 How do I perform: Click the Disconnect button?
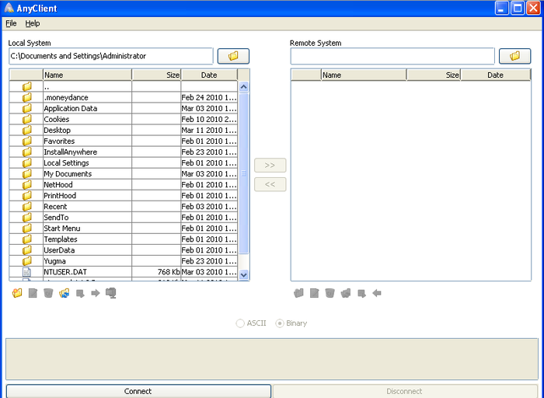(x=405, y=391)
